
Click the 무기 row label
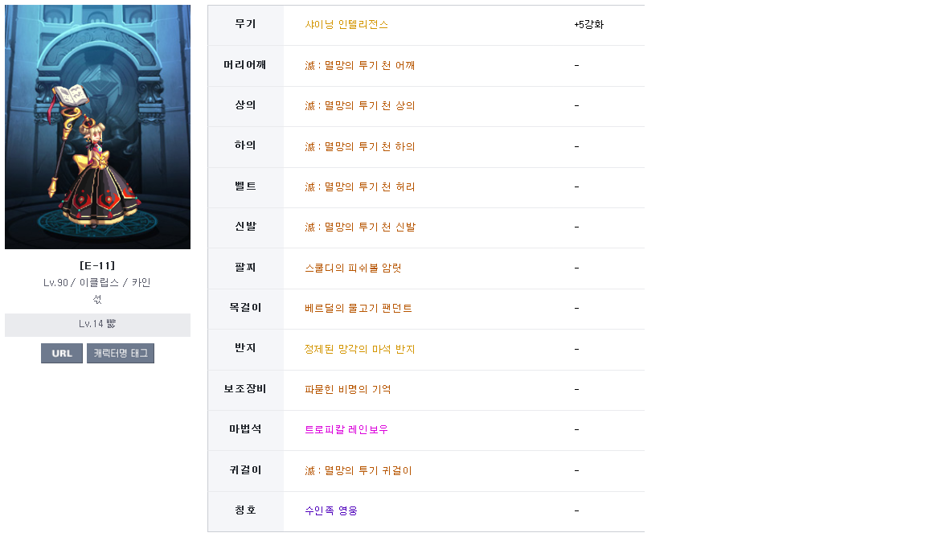coord(245,25)
